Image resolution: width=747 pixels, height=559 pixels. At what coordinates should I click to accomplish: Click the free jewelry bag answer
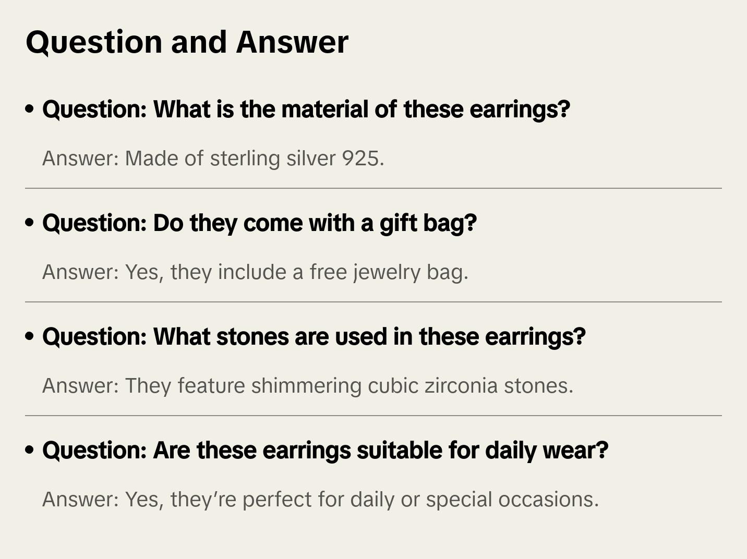pyautogui.click(x=255, y=272)
